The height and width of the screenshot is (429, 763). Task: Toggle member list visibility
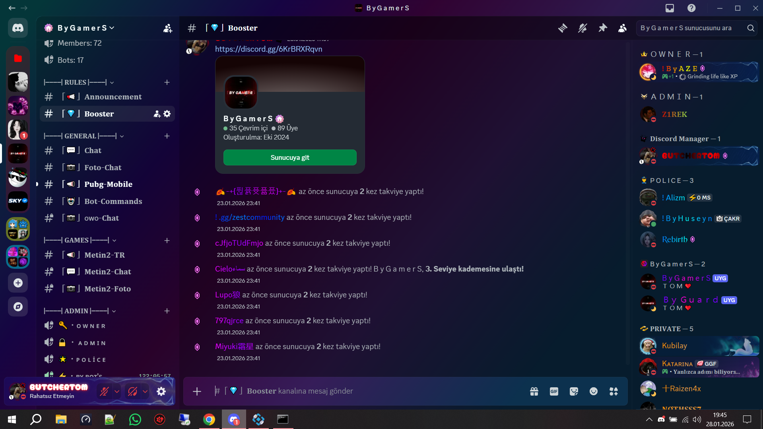[623, 28]
